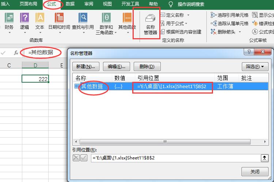Click the 新建 button in Name Manager
This screenshot has width=274, height=182.
pyautogui.click(x=86, y=67)
